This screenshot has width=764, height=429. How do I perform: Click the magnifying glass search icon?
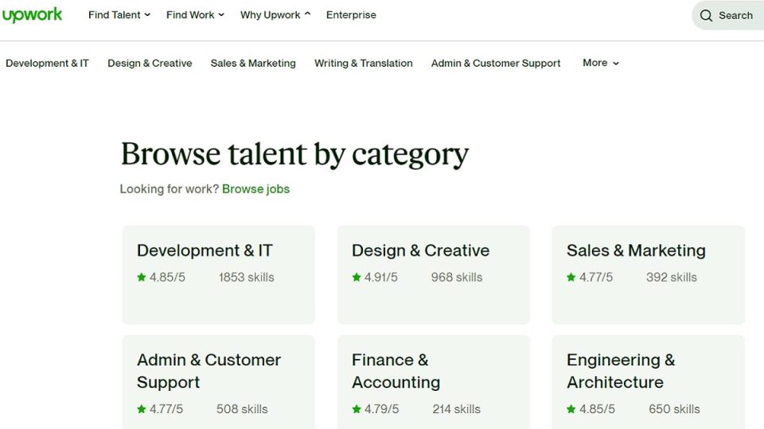[x=706, y=16]
